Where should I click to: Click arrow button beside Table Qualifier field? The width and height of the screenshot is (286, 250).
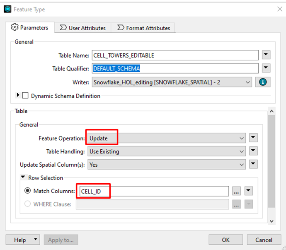point(266,68)
